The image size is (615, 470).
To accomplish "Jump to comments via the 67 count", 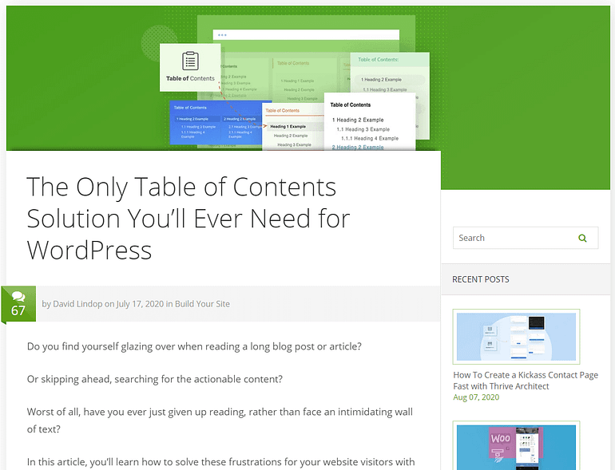I will pyautogui.click(x=18, y=310).
